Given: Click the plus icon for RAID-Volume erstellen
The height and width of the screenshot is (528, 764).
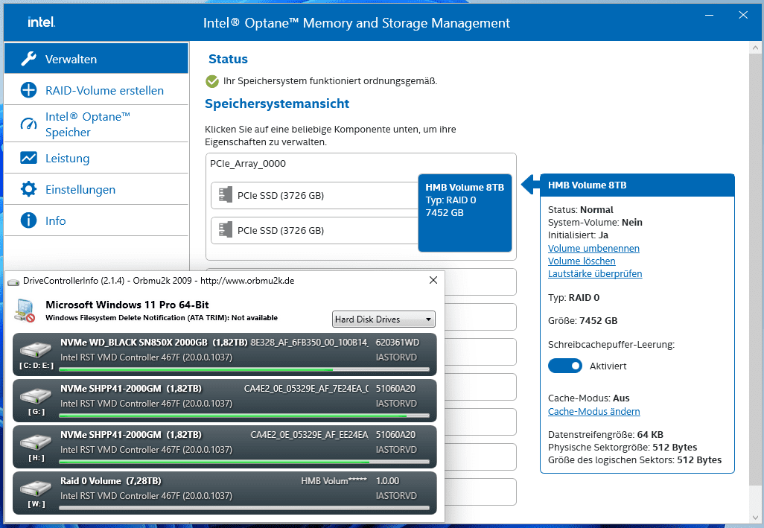Looking at the screenshot, I should click(29, 90).
